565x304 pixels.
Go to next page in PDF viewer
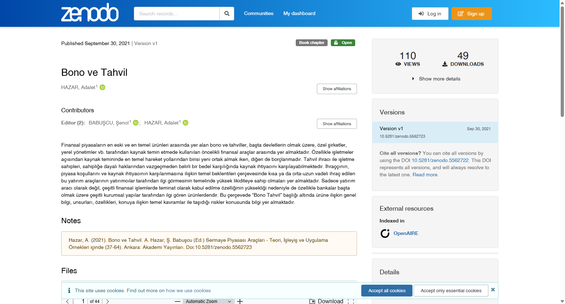click(107, 301)
